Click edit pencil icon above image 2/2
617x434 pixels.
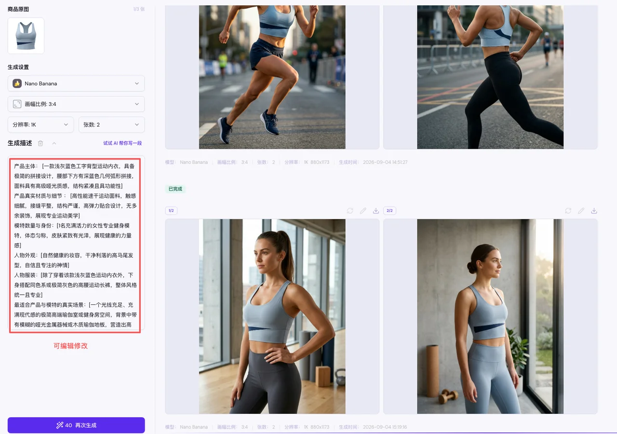(581, 211)
